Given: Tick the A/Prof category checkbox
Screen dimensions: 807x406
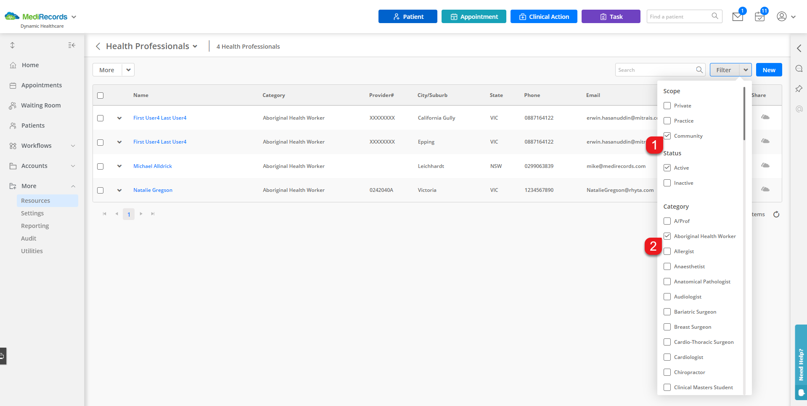Looking at the screenshot, I should (667, 221).
